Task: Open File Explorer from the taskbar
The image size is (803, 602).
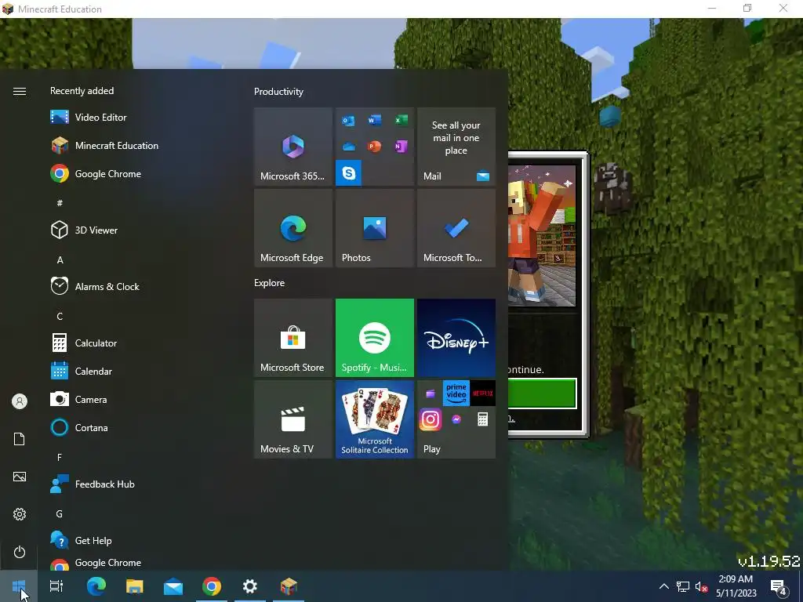Action: tap(135, 586)
